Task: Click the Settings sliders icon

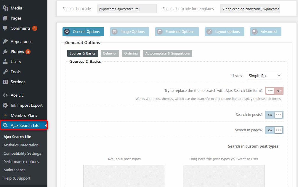Action: (x=5, y=82)
